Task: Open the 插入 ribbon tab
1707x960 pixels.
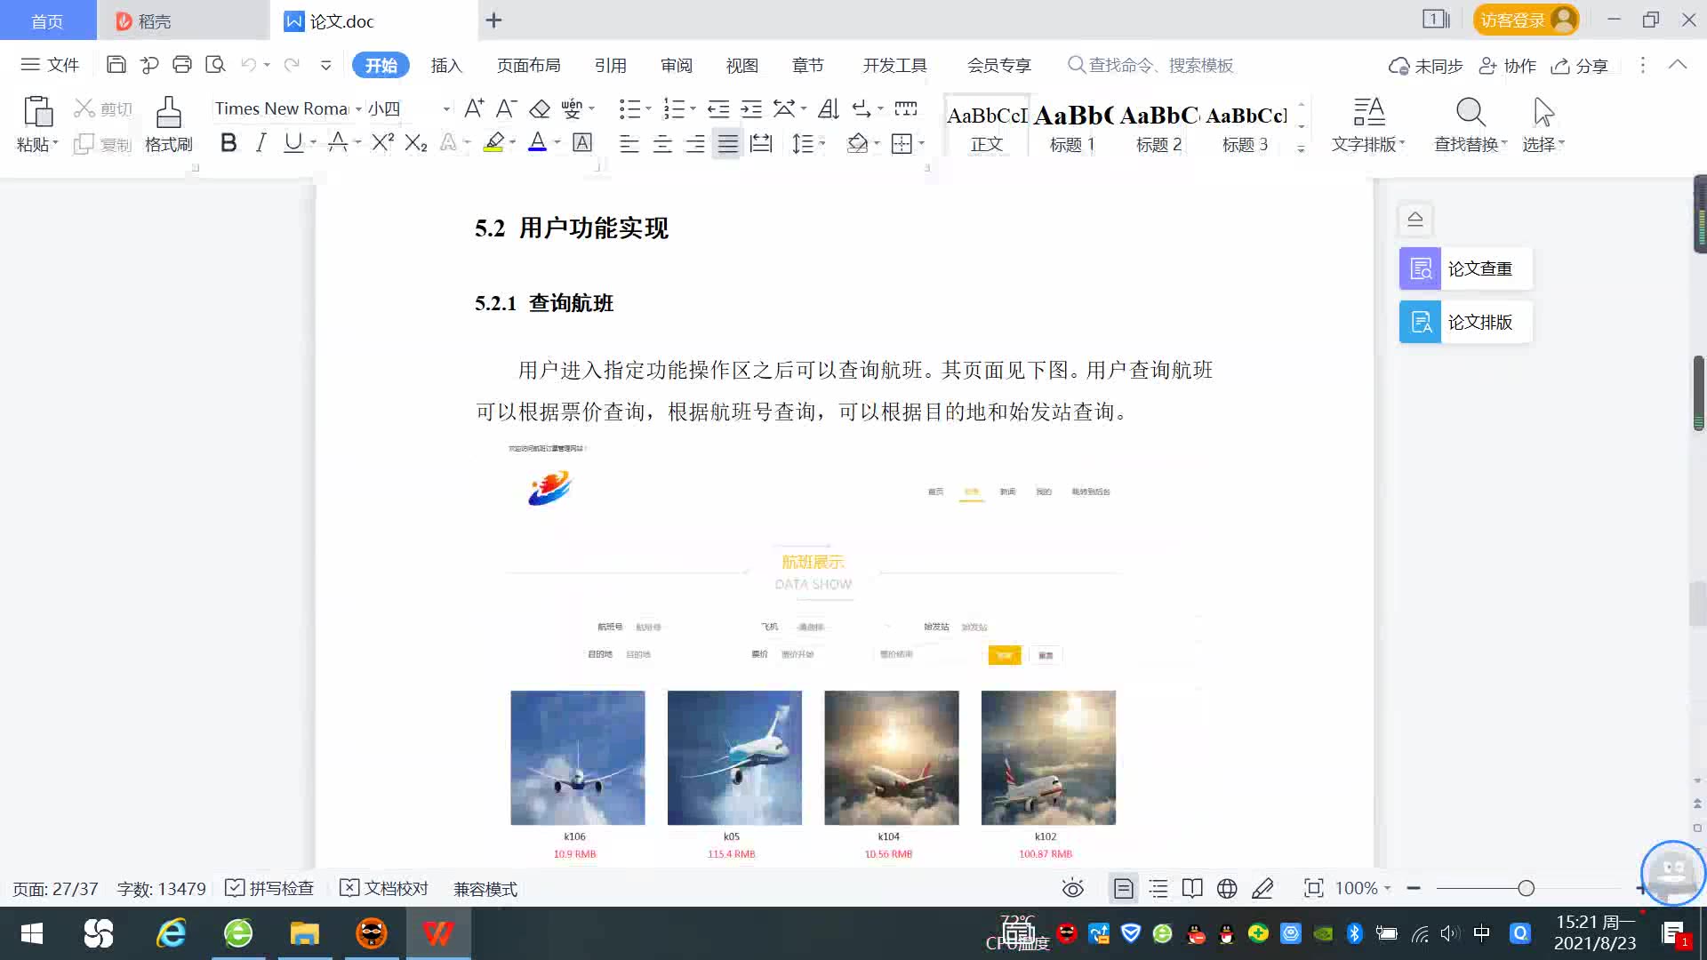Action: click(x=446, y=66)
